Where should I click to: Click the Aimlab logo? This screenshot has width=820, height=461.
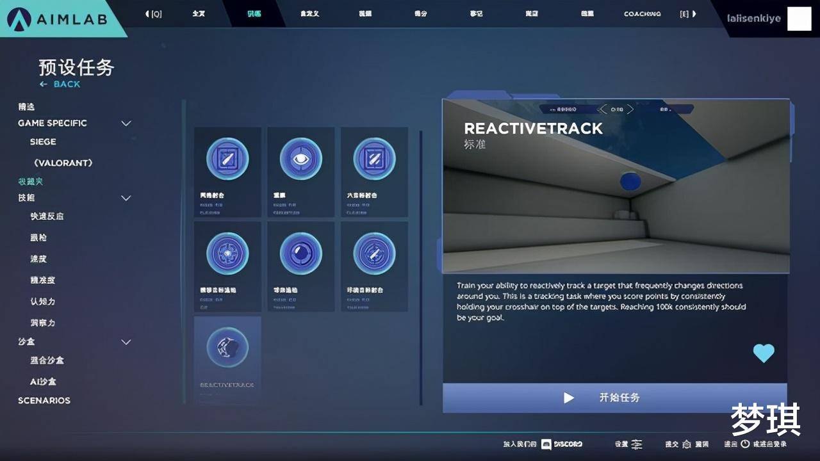click(61, 19)
